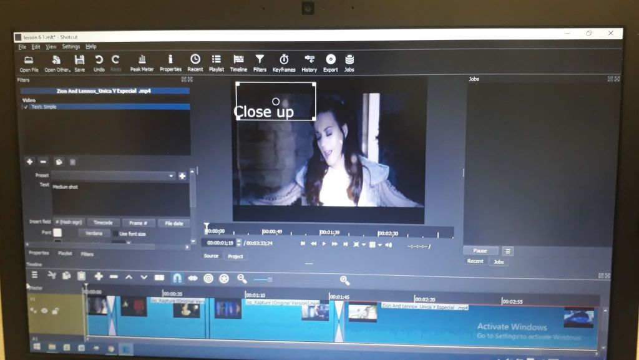Switch to the Source tab
Viewport: 639px width, 360px height.
pos(212,256)
